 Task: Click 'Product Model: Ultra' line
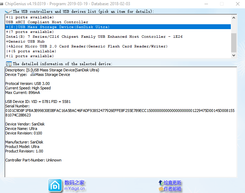(22, 147)
